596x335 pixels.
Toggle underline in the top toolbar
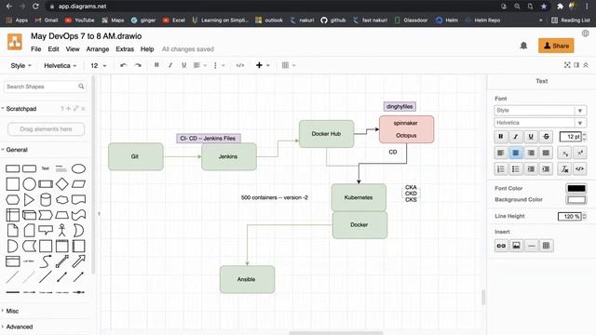184,65
